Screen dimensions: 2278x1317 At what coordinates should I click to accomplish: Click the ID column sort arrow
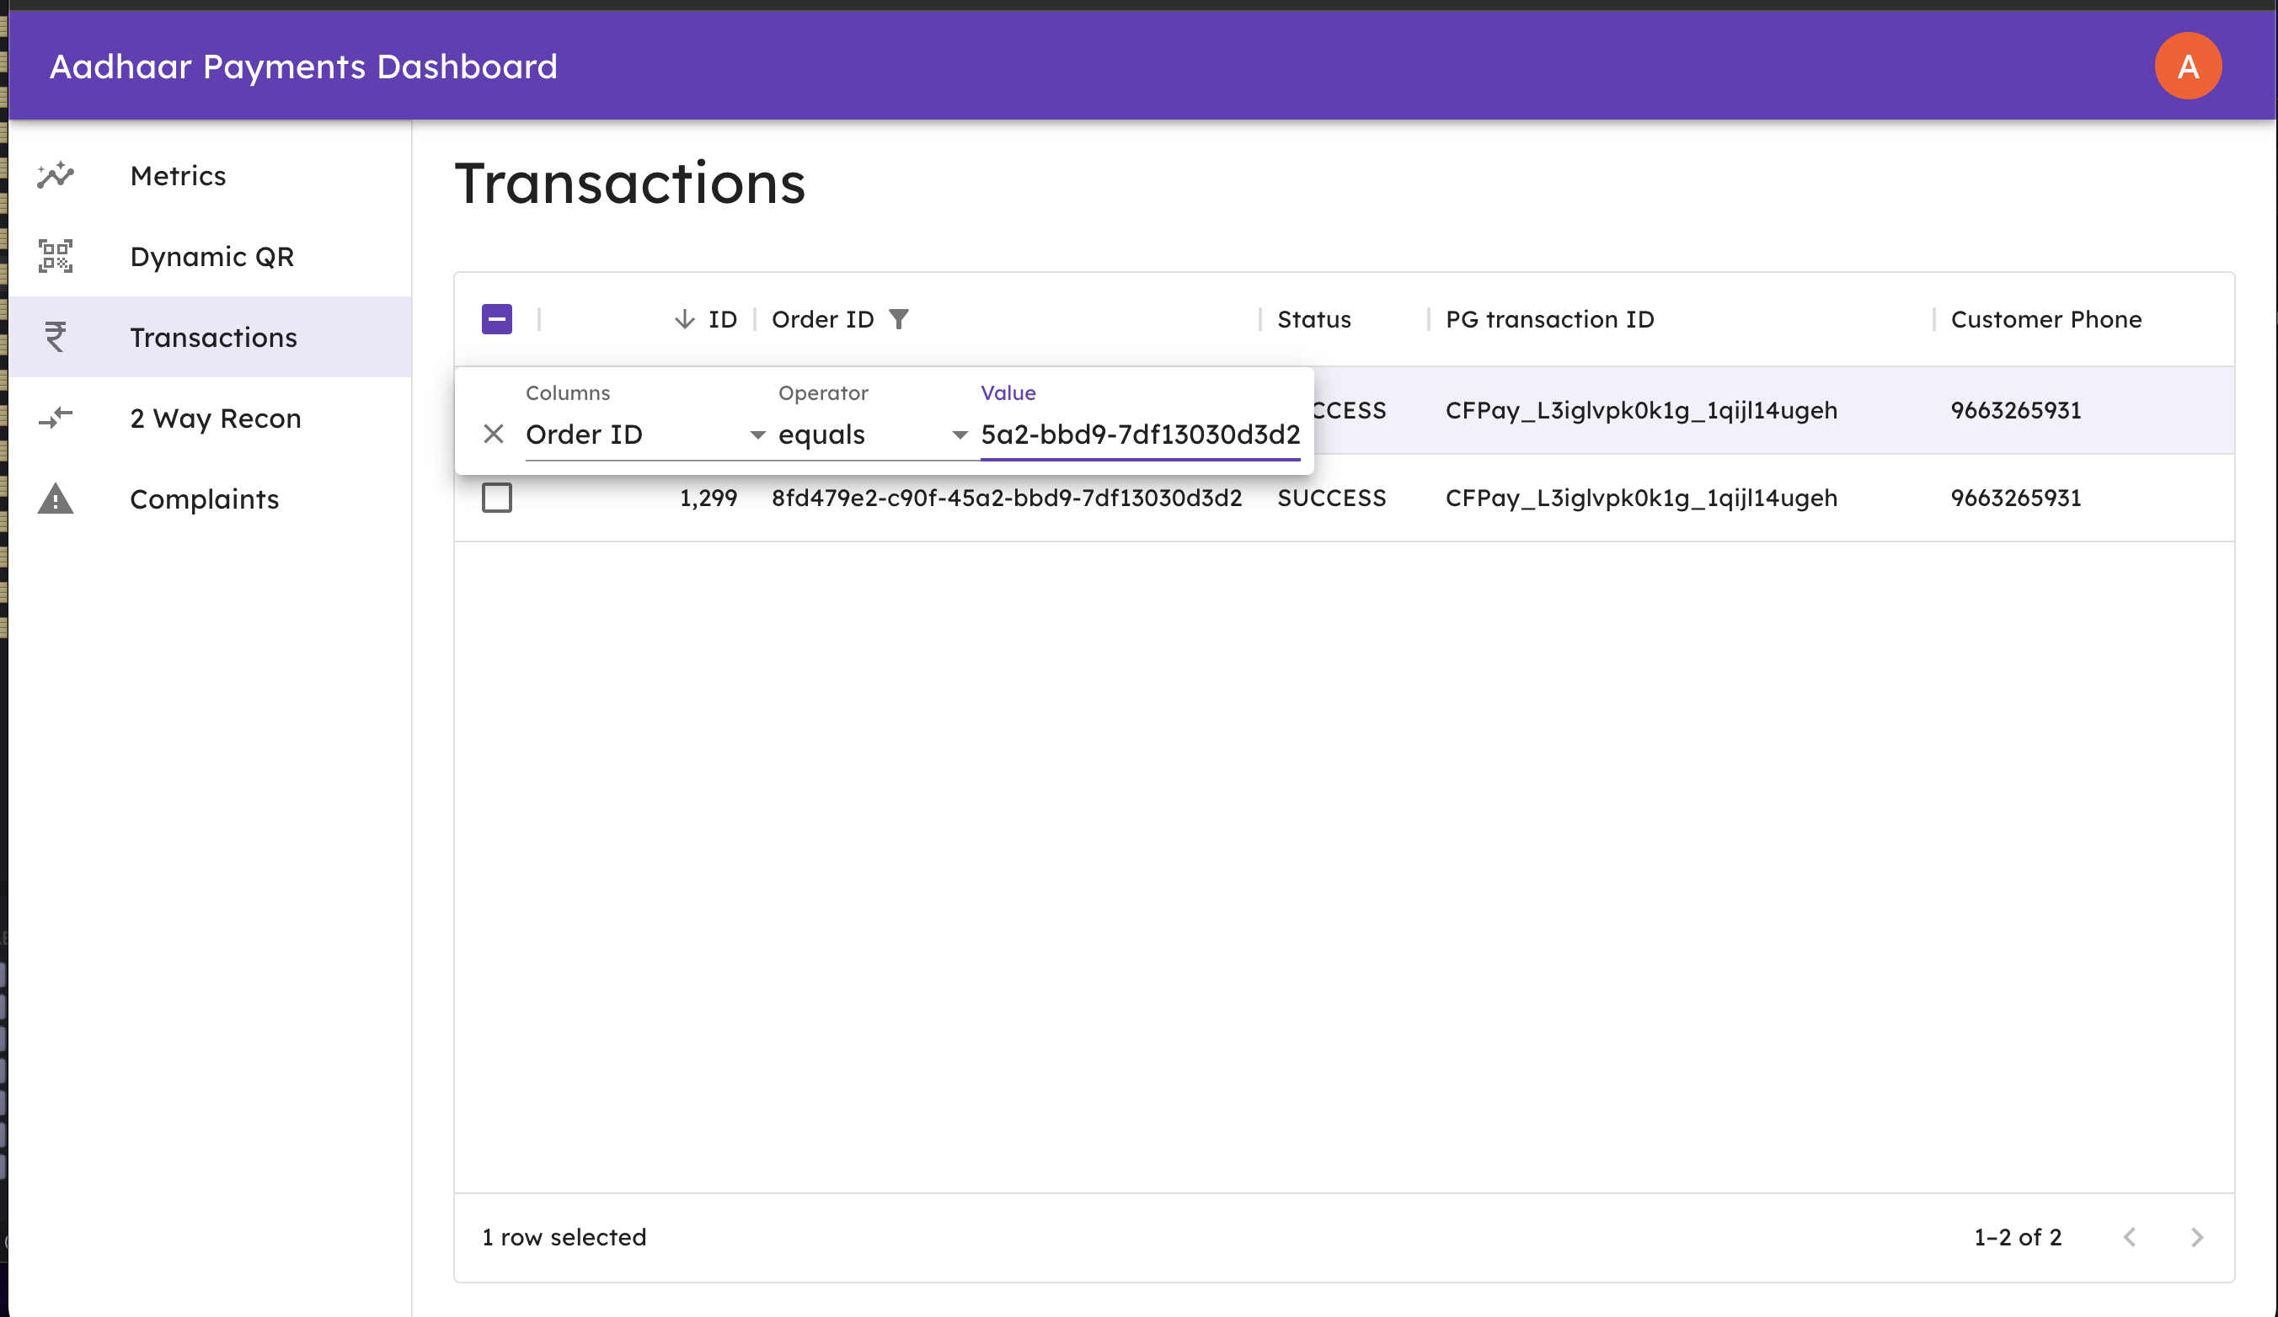tap(684, 319)
